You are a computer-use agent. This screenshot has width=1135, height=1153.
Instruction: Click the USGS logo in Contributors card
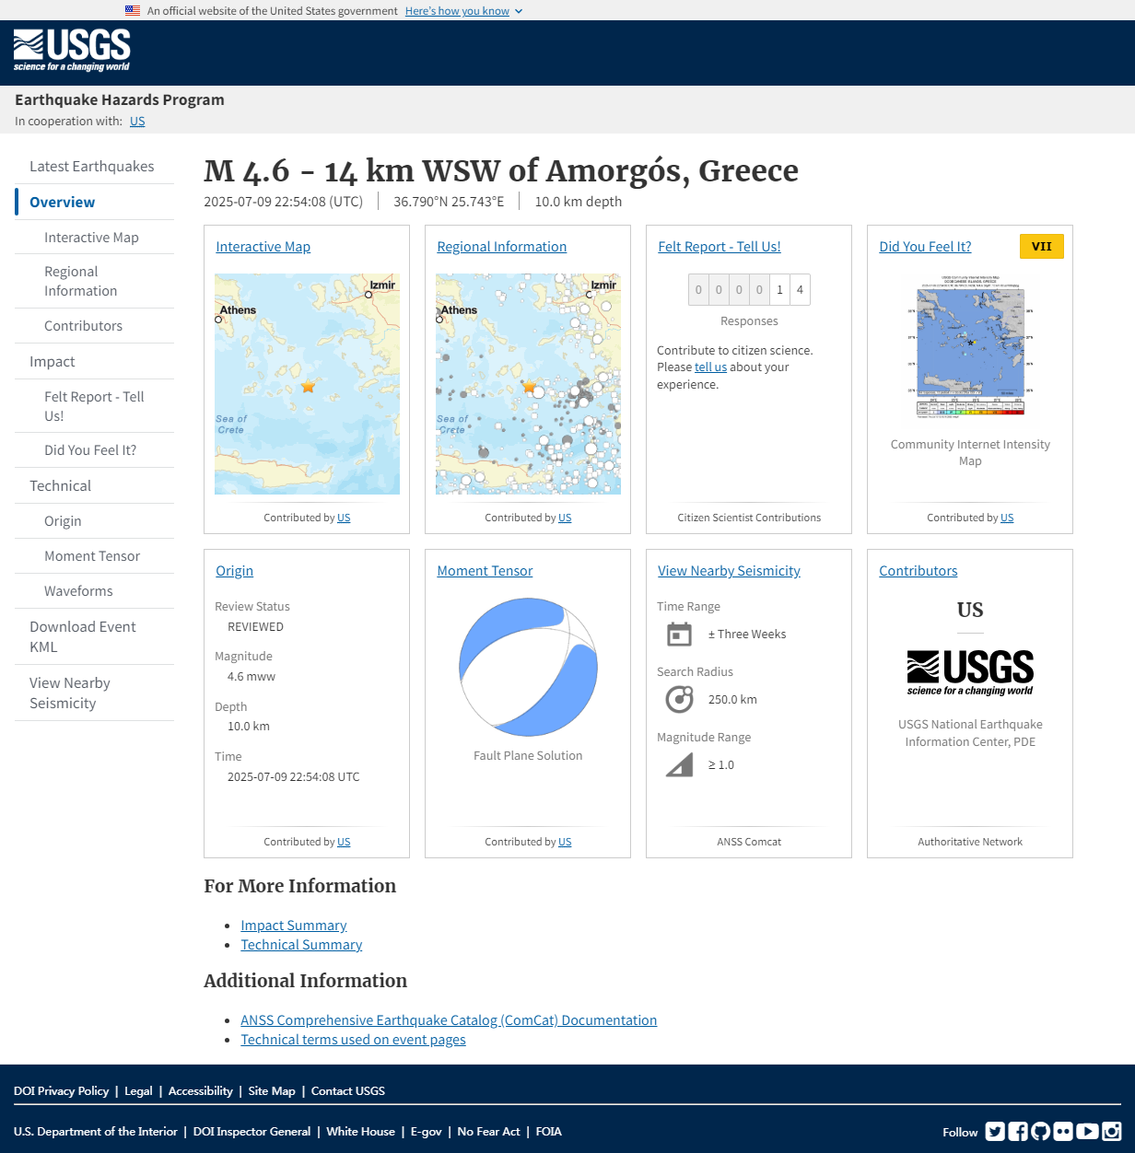point(970,672)
